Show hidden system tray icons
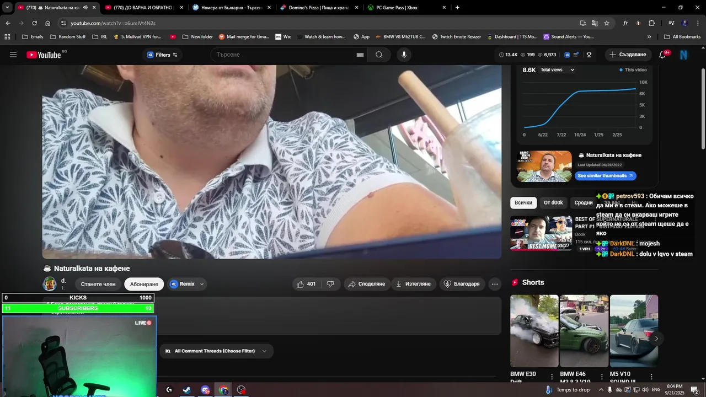706x397 pixels. pyautogui.click(x=601, y=390)
